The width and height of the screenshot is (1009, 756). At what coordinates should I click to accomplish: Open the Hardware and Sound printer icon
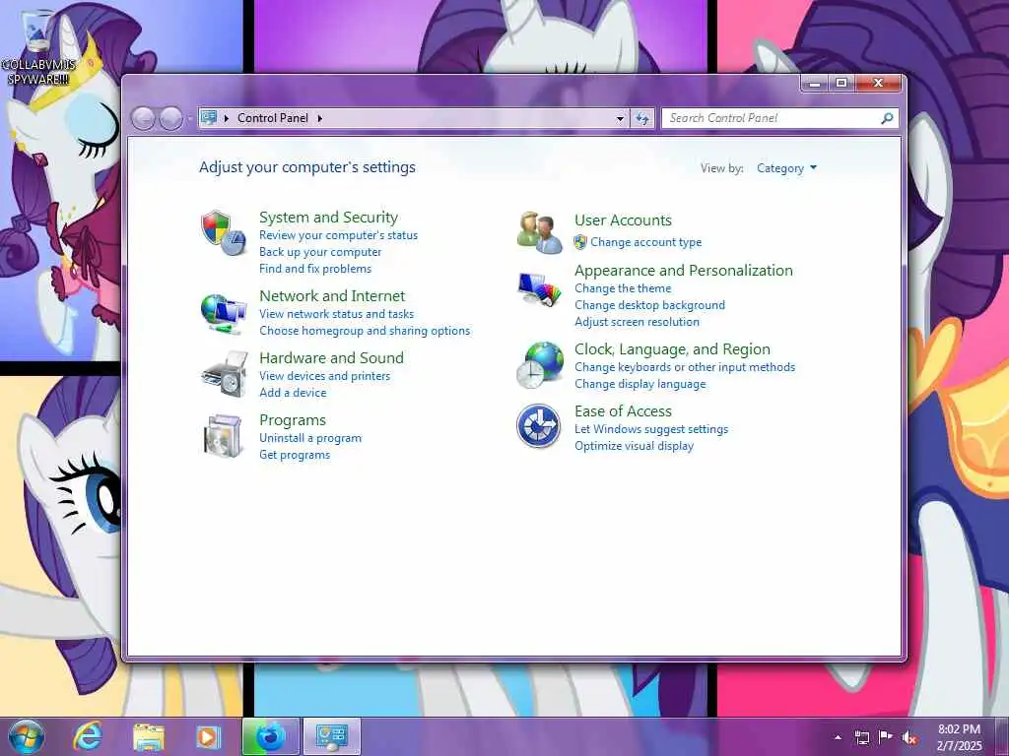[225, 374]
